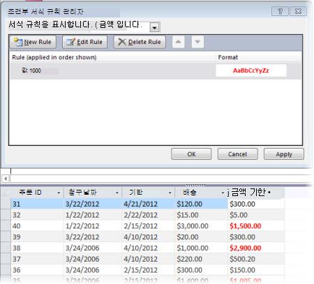The image size is (314, 284).
Task: Click the 2/22/2012 due date cell
Action: (x=149, y=215)
